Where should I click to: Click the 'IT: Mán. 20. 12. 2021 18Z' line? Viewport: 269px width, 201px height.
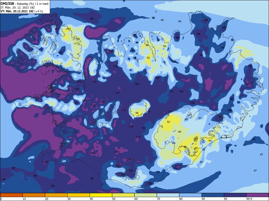18,8
